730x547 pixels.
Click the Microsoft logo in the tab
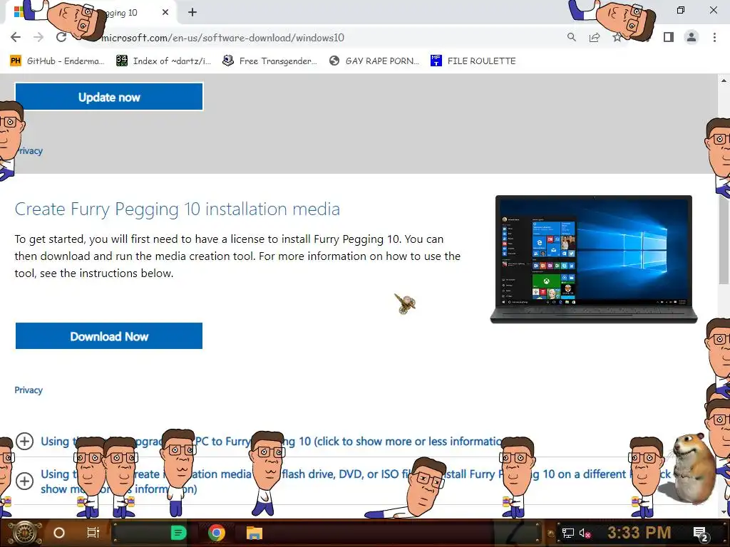[19, 12]
